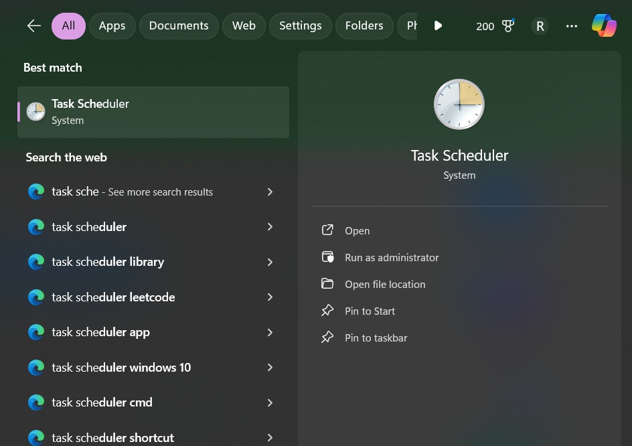The width and height of the screenshot is (632, 446).
Task: Expand the 'task scheduler cmd' chevron
Action: [x=270, y=402]
